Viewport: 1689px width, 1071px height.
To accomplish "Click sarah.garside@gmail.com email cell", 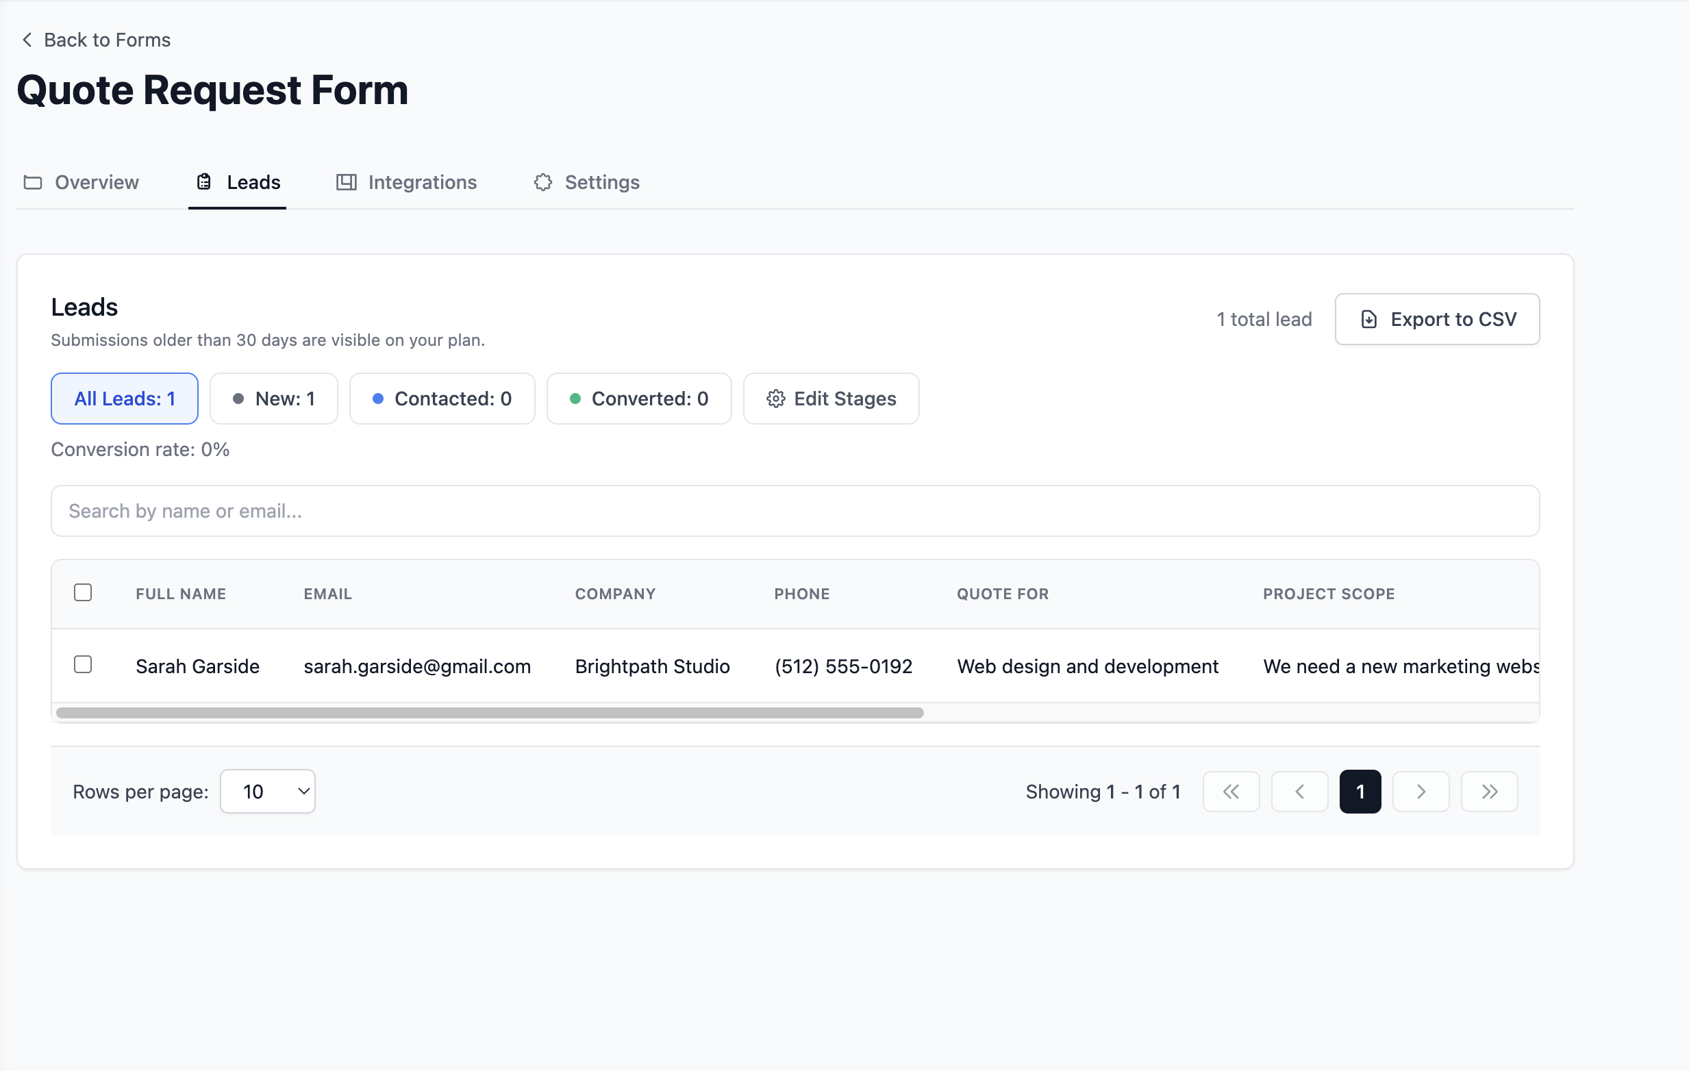I will pyautogui.click(x=417, y=666).
